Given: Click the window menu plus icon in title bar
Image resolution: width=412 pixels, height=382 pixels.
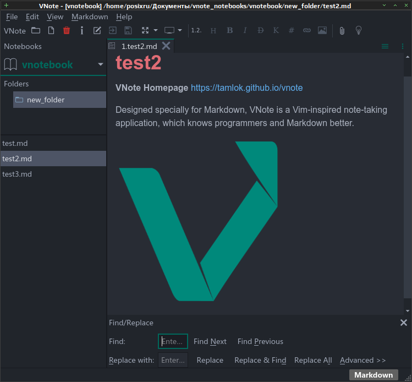Looking at the screenshot, I should (6, 6).
